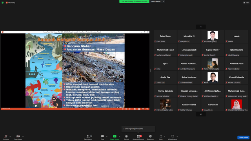This screenshot has width=251, height=141.
Task: Click the View layout button at top right
Action: [x=246, y=3]
